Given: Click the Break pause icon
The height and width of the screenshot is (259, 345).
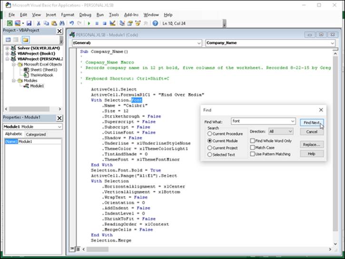Looking at the screenshot, I should 97,23.
